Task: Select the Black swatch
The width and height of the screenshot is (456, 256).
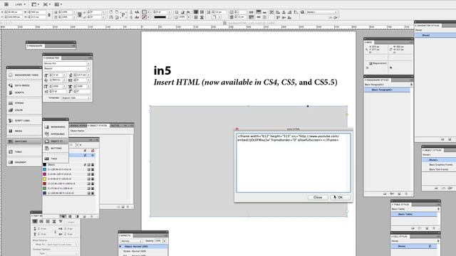Action: (x=69, y=164)
